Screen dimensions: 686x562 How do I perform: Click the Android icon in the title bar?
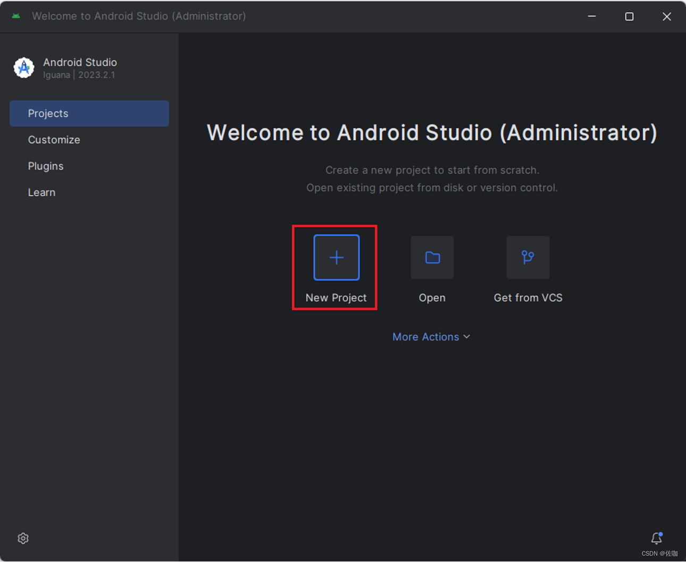[16, 16]
